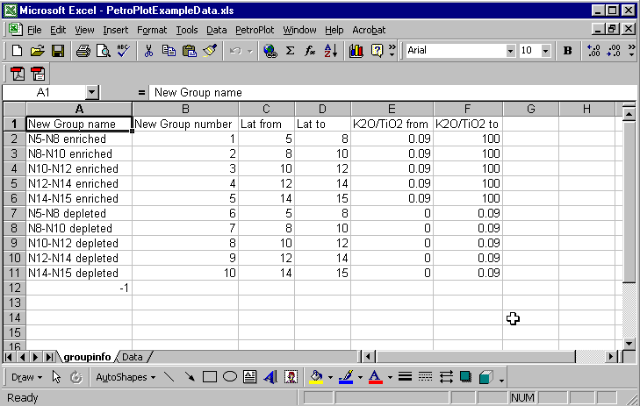Image resolution: width=640 pixels, height=406 pixels.
Task: Click the Free Rotate icon
Action: pyautogui.click(x=76, y=377)
